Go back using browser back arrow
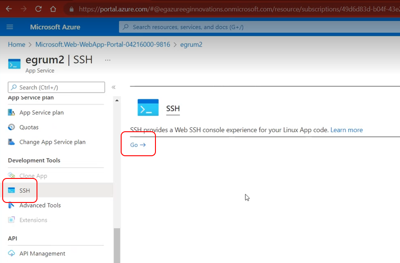Screen dimensions: 400x263 coord(9,9)
